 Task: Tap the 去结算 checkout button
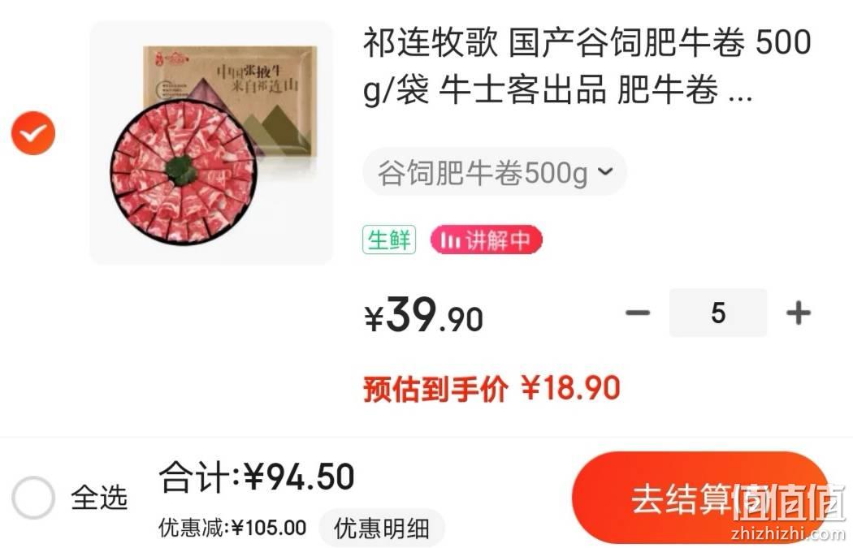[x=700, y=498]
